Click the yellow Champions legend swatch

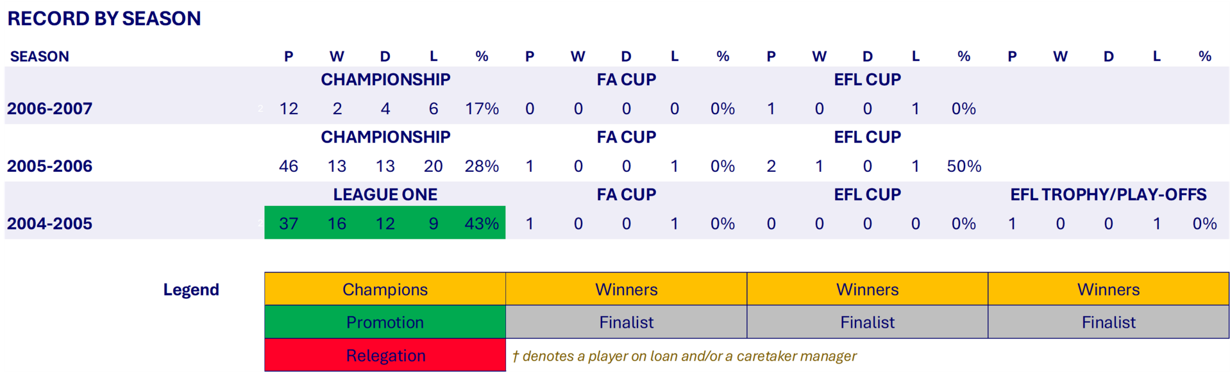pyautogui.click(x=385, y=289)
